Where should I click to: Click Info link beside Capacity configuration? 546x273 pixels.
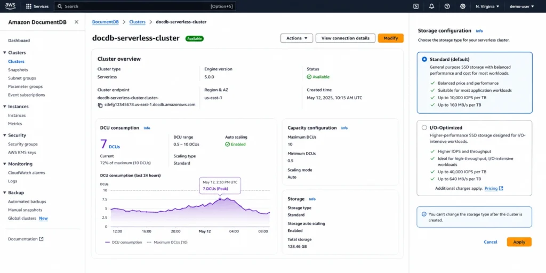tap(344, 128)
